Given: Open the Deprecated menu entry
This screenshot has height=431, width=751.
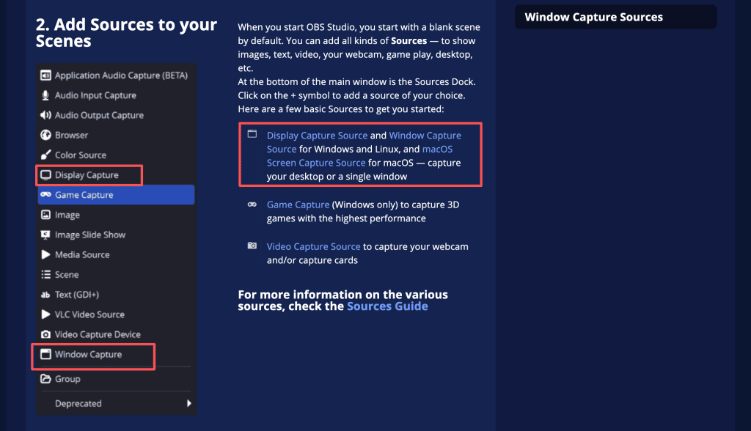Looking at the screenshot, I should [116, 403].
